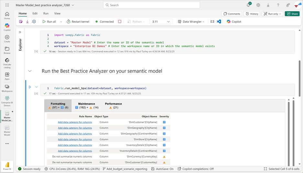Open rule link for 'DimStore'[CityName]
303x173 pixels.
[75, 139]
